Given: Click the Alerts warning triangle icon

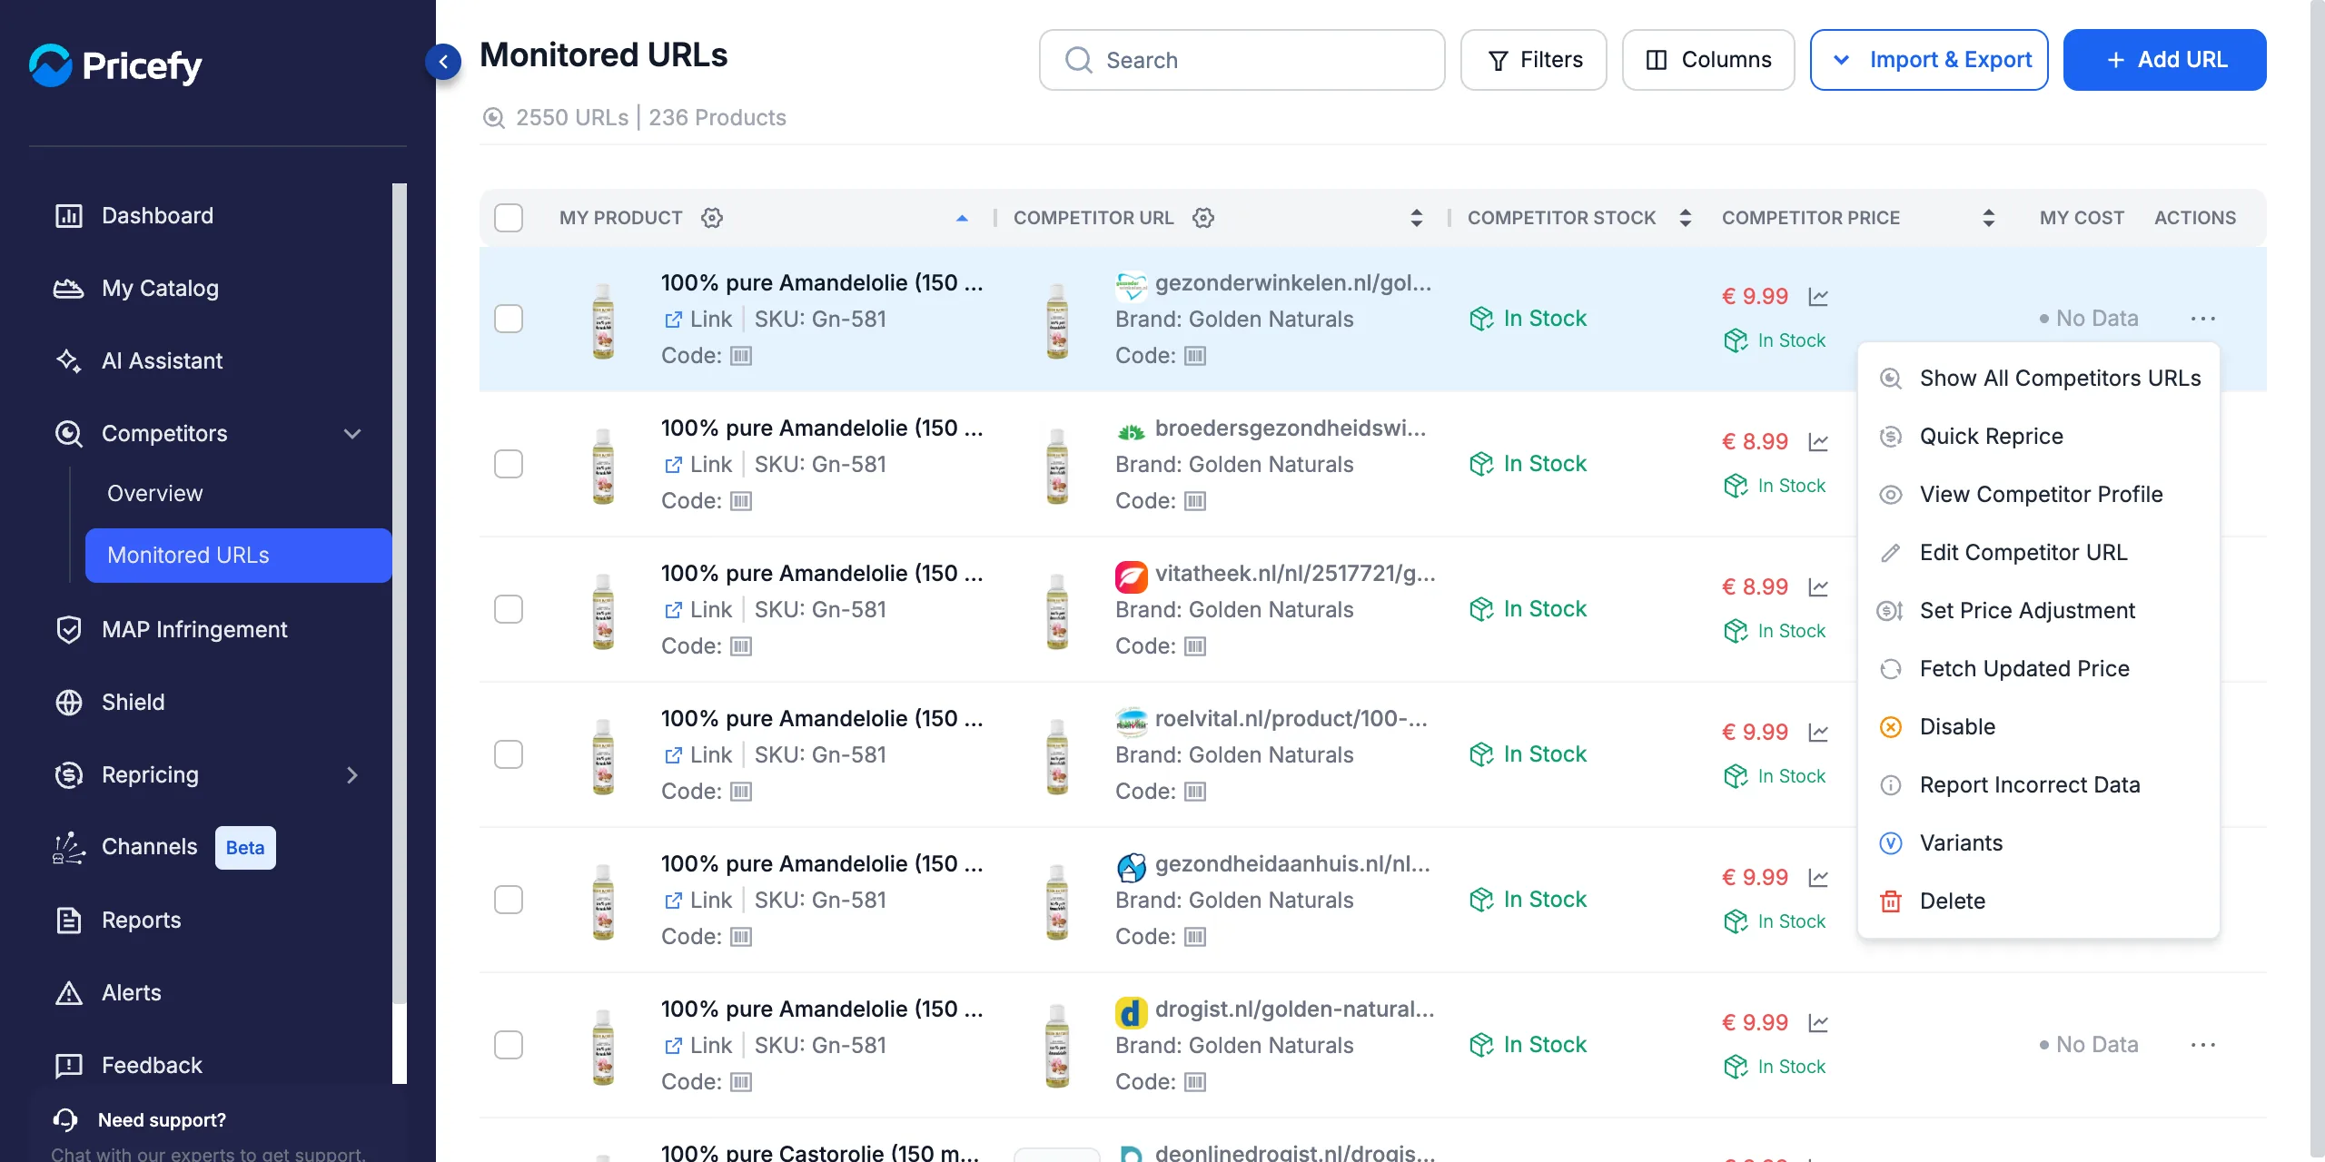Looking at the screenshot, I should pyautogui.click(x=69, y=993).
